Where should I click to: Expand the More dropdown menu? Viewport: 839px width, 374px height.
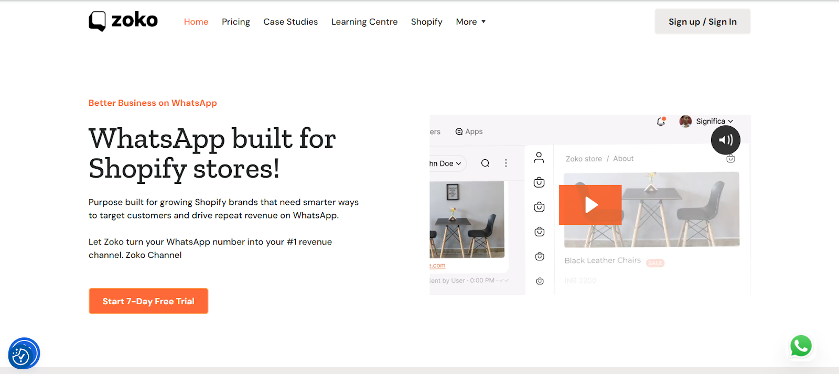[471, 21]
